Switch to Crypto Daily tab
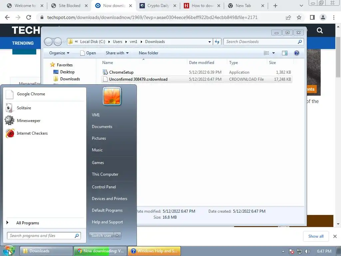Viewport: 341px width, 256px height. pyautogui.click(x=158, y=6)
